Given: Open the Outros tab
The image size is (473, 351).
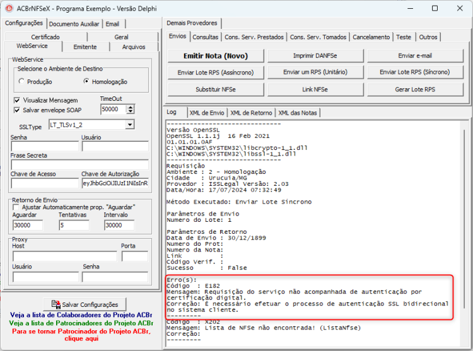Looking at the screenshot, I should click(x=428, y=37).
